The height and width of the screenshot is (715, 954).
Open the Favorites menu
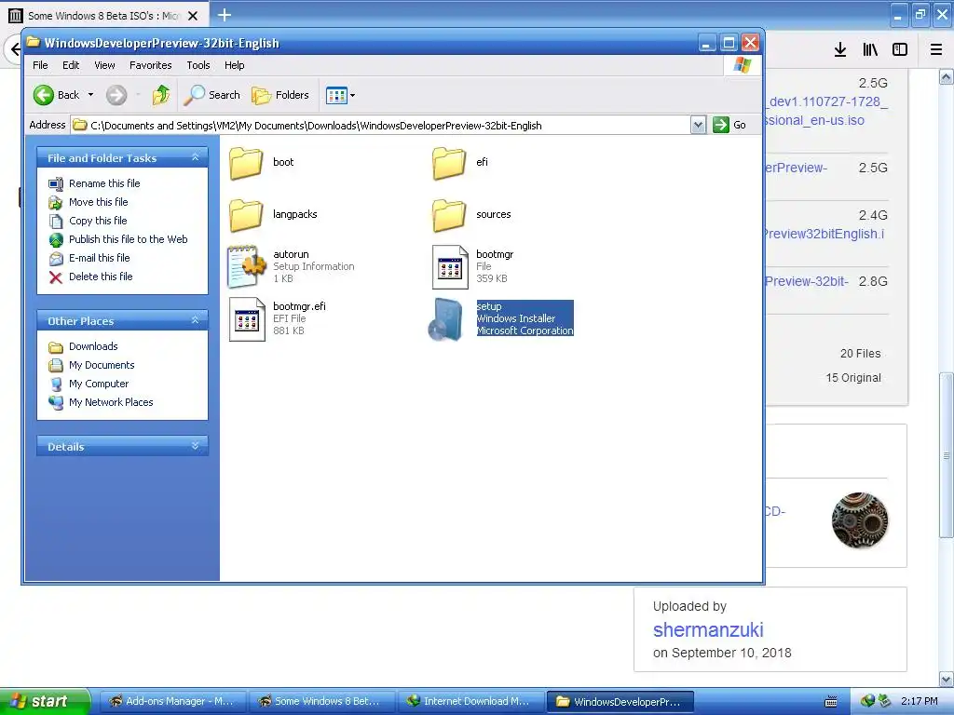click(x=150, y=65)
